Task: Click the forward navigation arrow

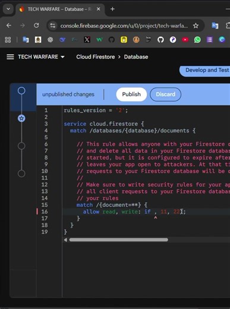Action: [23, 26]
